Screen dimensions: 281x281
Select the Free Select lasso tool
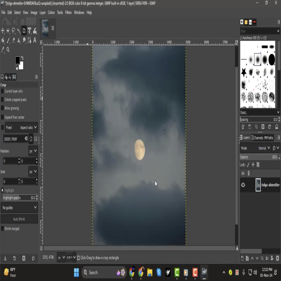[x=13, y=31]
